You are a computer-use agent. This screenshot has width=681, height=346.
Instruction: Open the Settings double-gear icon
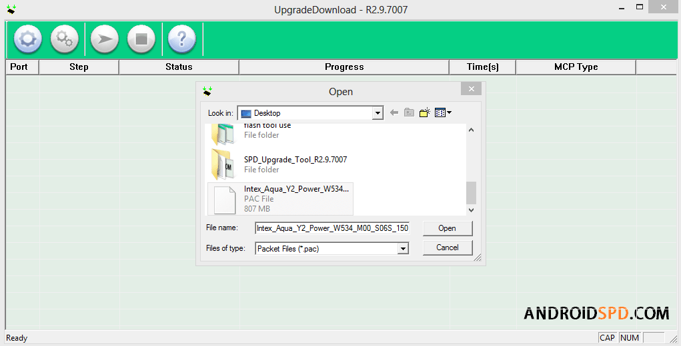click(x=64, y=39)
